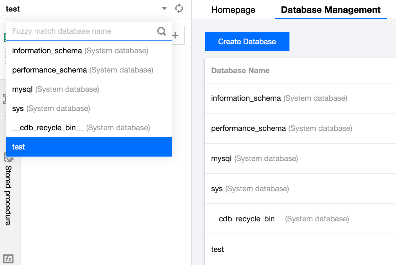Open the Database Management tab
This screenshot has width=396, height=265.
331,10
